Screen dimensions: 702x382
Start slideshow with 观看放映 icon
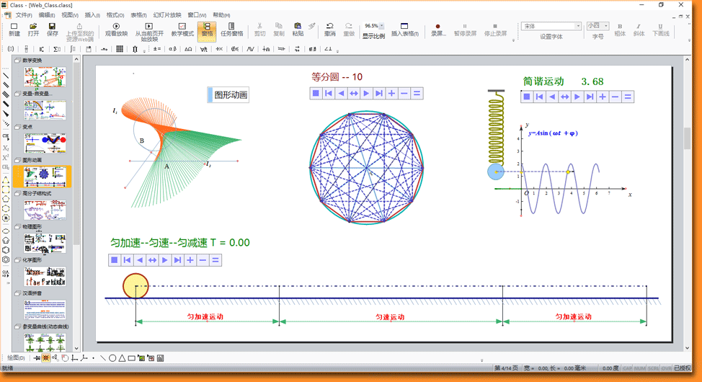tap(116, 30)
